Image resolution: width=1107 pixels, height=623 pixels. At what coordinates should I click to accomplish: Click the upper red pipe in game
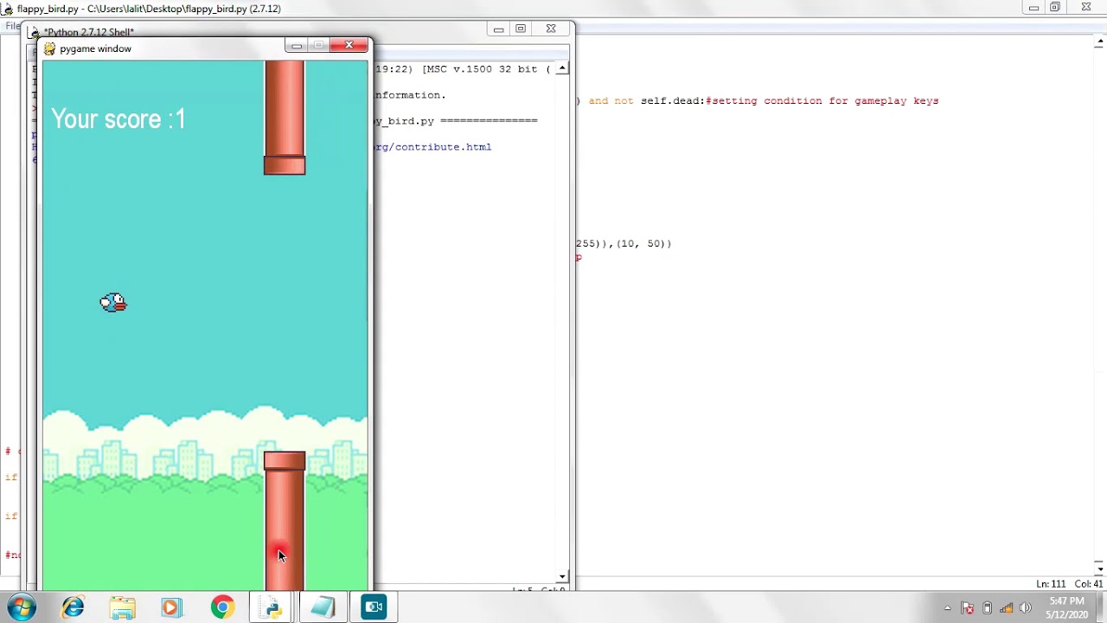click(x=285, y=117)
